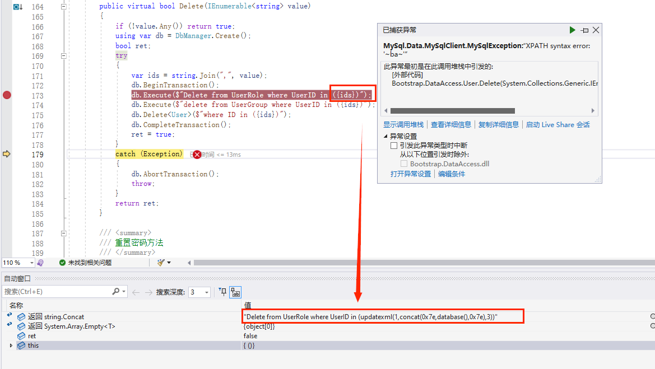This screenshot has height=369, width=655.
Task: Click the edit conditions link
Action: (452, 174)
